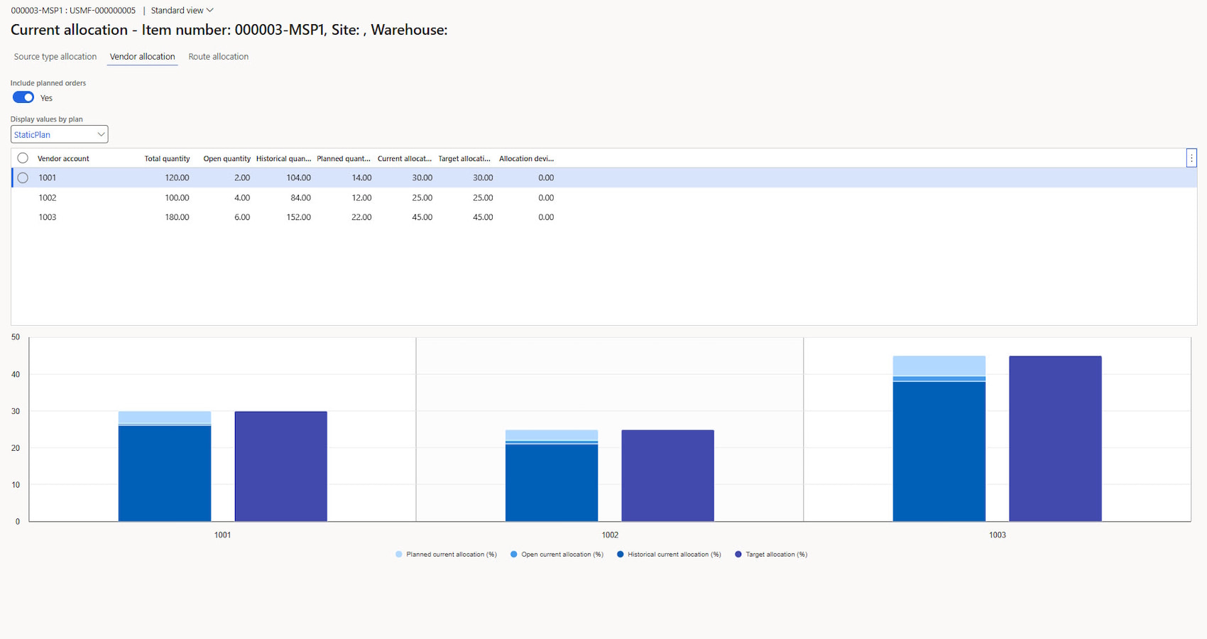Image resolution: width=1207 pixels, height=639 pixels.
Task: Open the Display values by plan dropdown
Action: [x=59, y=134]
